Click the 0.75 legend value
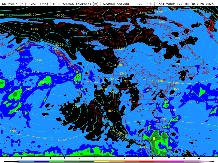The image size is (218, 163). coord(124,158)
